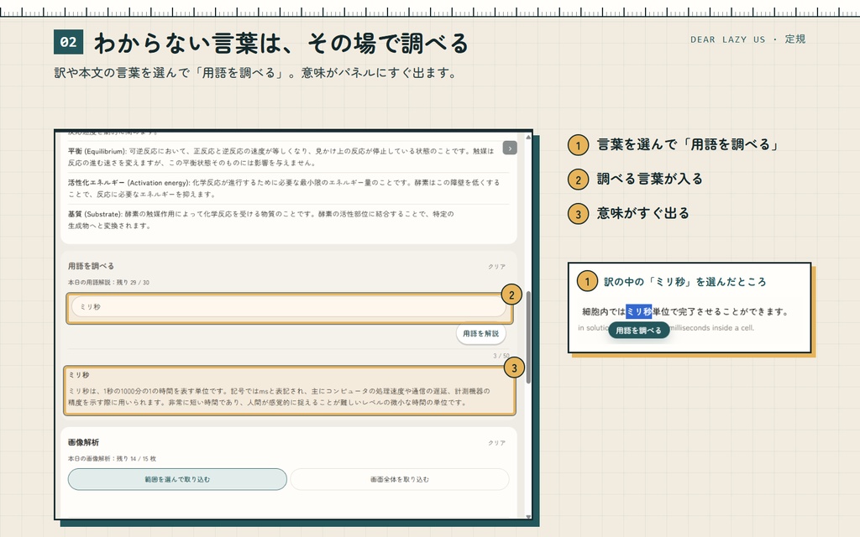Click the highlighted ミリ秒 in the translation
Viewport: 860px width, 537px height.
point(638,311)
